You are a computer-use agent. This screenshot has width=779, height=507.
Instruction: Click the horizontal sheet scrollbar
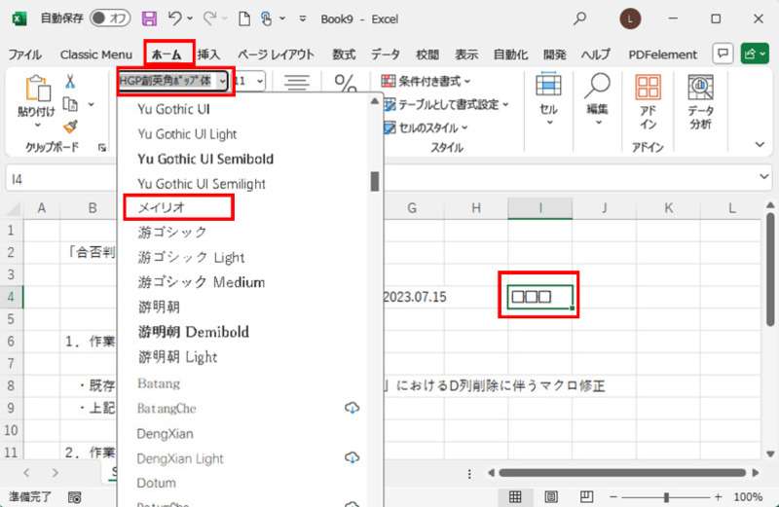pyautogui.click(x=622, y=473)
